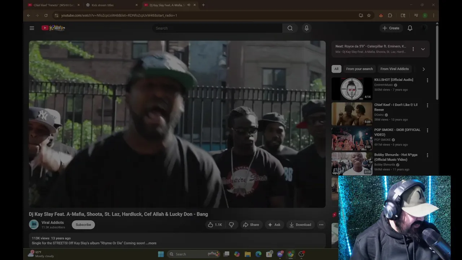Viewport: 462px width, 260px height.
Task: Open the YouTube account avatar menu
Action: coord(424,28)
